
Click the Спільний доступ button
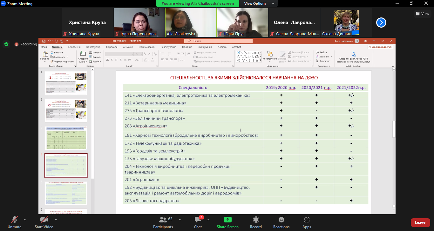point(381,47)
